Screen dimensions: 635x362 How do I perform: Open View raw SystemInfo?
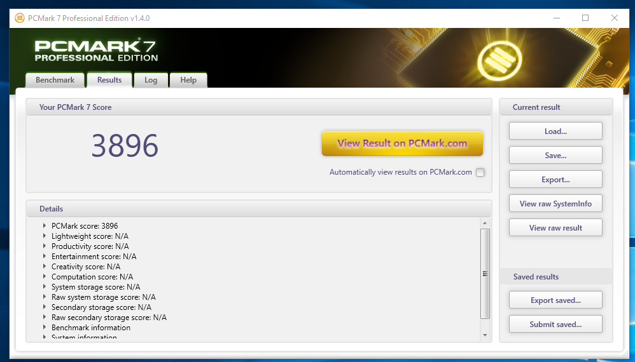(555, 204)
